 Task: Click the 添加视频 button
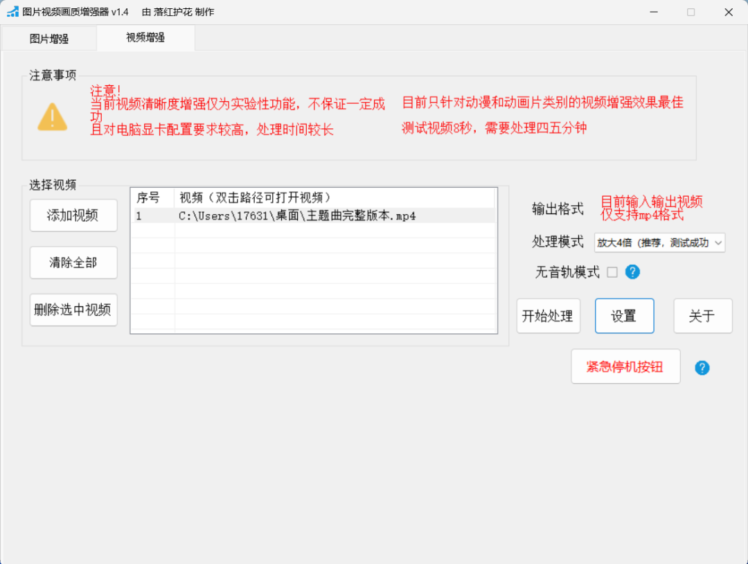tap(73, 215)
